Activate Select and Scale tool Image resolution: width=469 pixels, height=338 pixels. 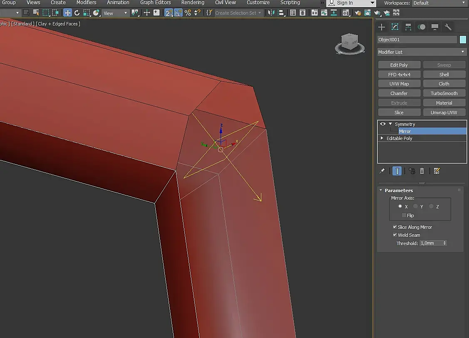click(x=87, y=13)
